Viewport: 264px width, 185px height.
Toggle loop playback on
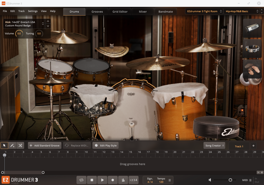pyautogui.click(x=81, y=180)
